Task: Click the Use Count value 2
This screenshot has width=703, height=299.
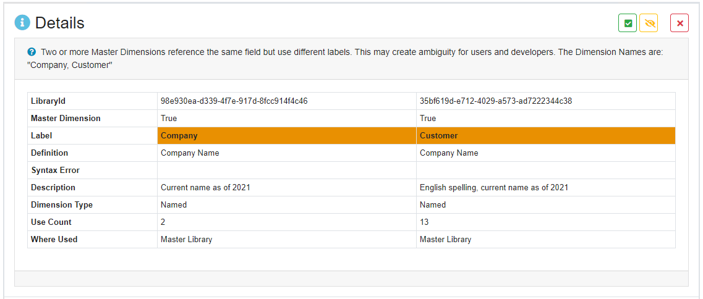Action: pyautogui.click(x=163, y=222)
